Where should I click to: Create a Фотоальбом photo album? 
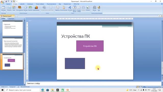tap(20, 8)
